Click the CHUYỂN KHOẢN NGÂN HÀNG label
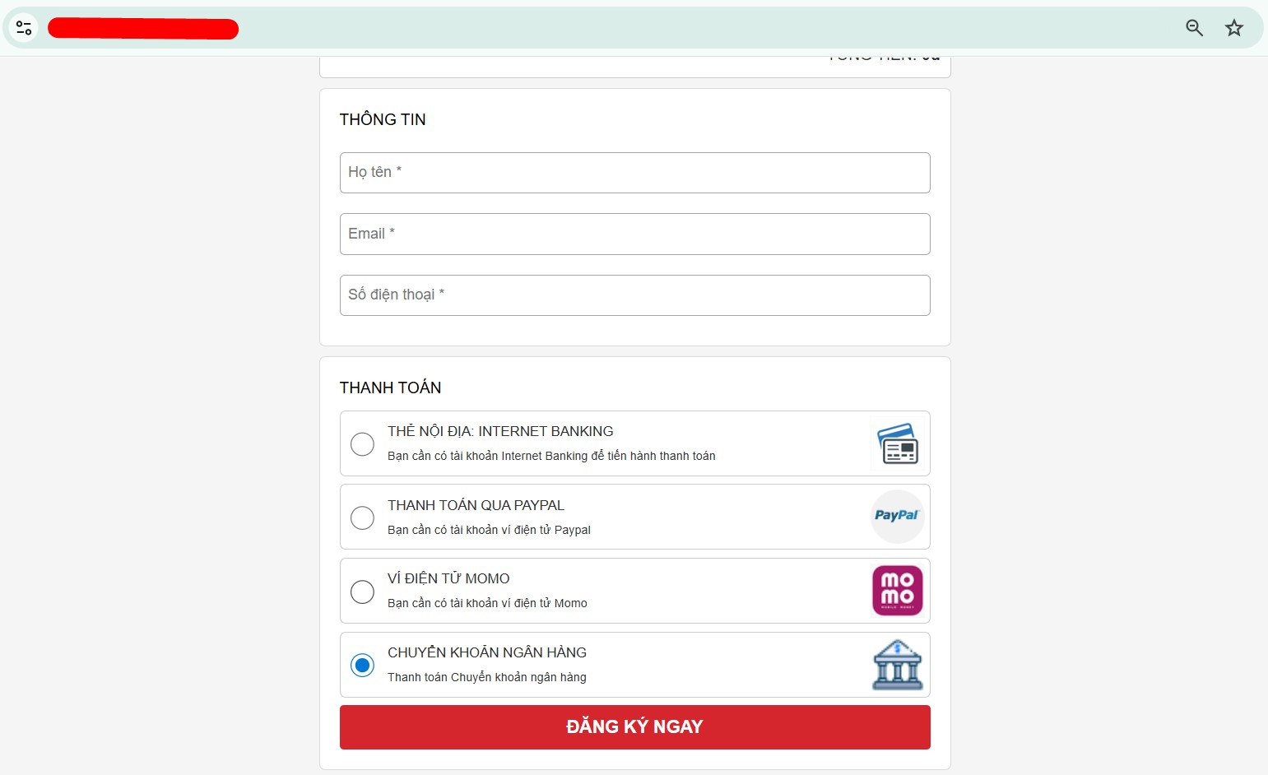Screen dimensions: 1268x775 (487, 652)
